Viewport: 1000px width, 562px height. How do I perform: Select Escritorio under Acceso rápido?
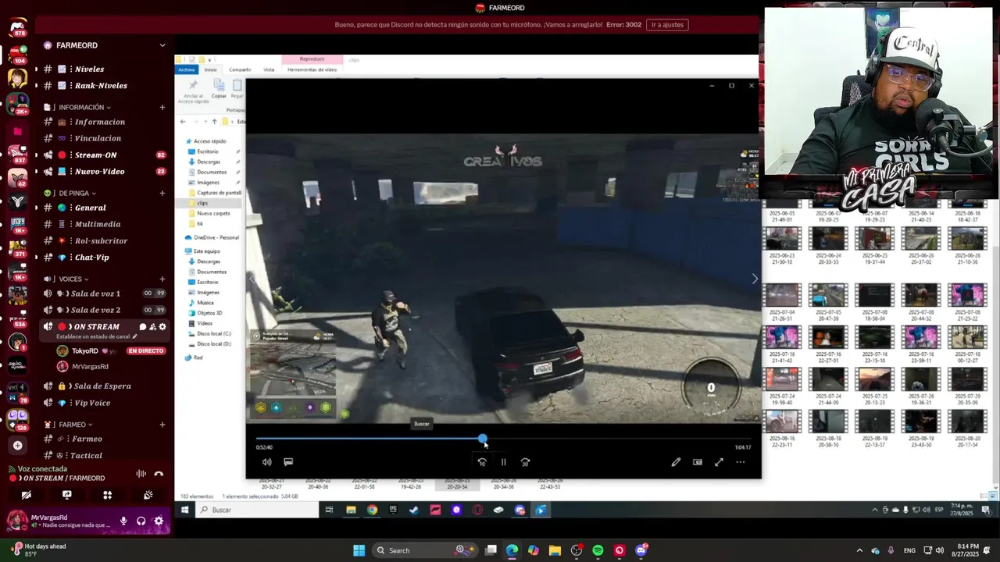pos(208,151)
